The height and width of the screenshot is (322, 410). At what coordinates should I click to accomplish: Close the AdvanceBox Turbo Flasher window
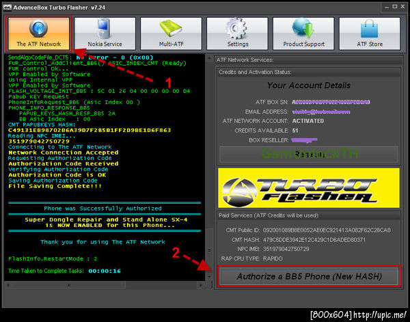click(x=402, y=7)
